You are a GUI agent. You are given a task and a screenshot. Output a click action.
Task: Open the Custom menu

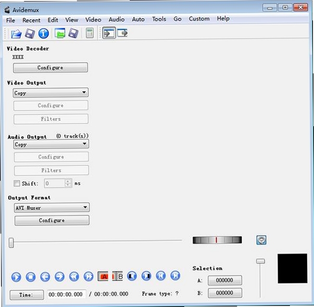pyautogui.click(x=199, y=19)
